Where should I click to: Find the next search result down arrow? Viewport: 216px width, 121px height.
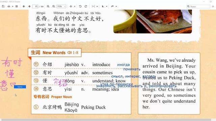pyautogui.click(x=213, y=6)
